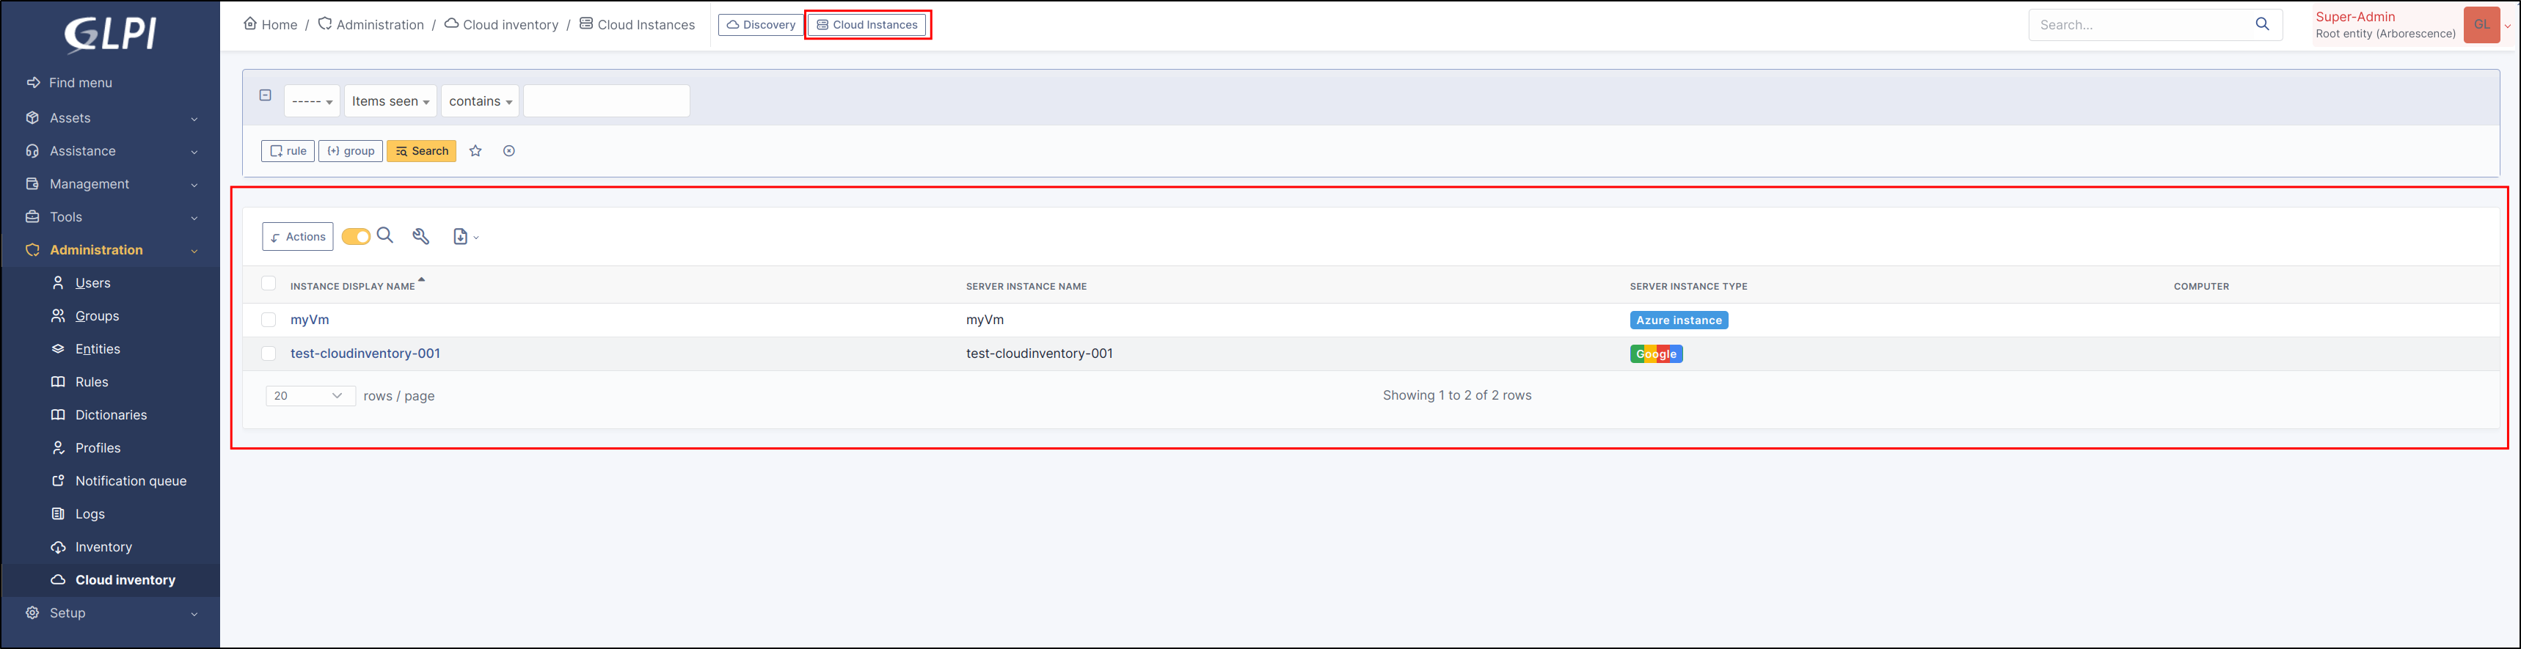Open the export file icon menu
This screenshot has width=2521, height=649.
click(465, 237)
